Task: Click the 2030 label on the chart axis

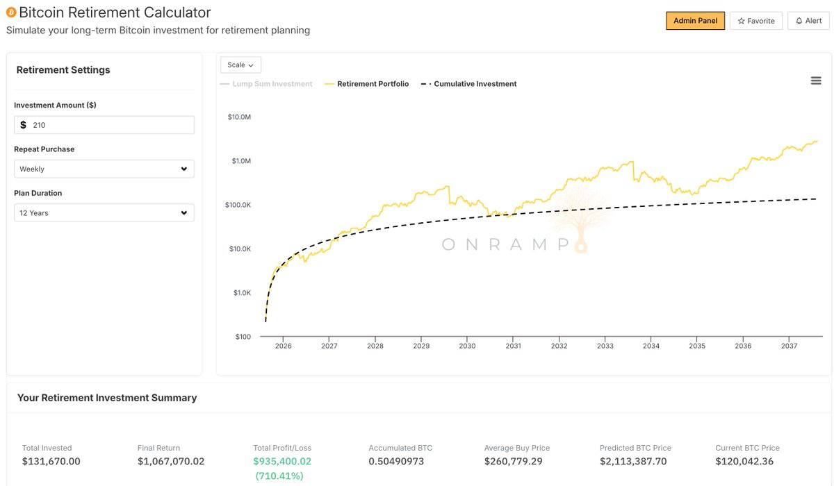Action: (467, 345)
